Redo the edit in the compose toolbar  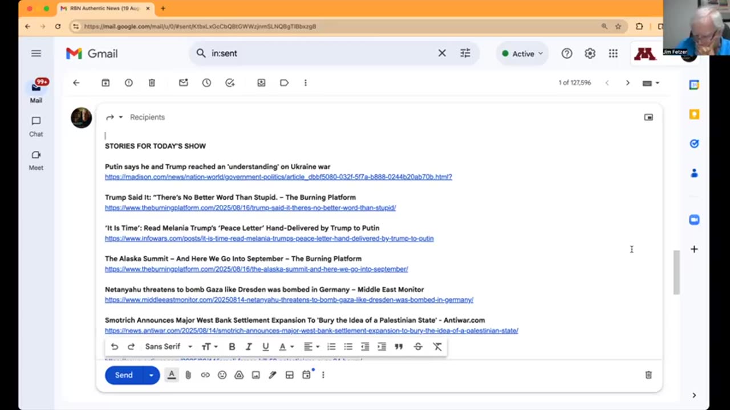[131, 346]
